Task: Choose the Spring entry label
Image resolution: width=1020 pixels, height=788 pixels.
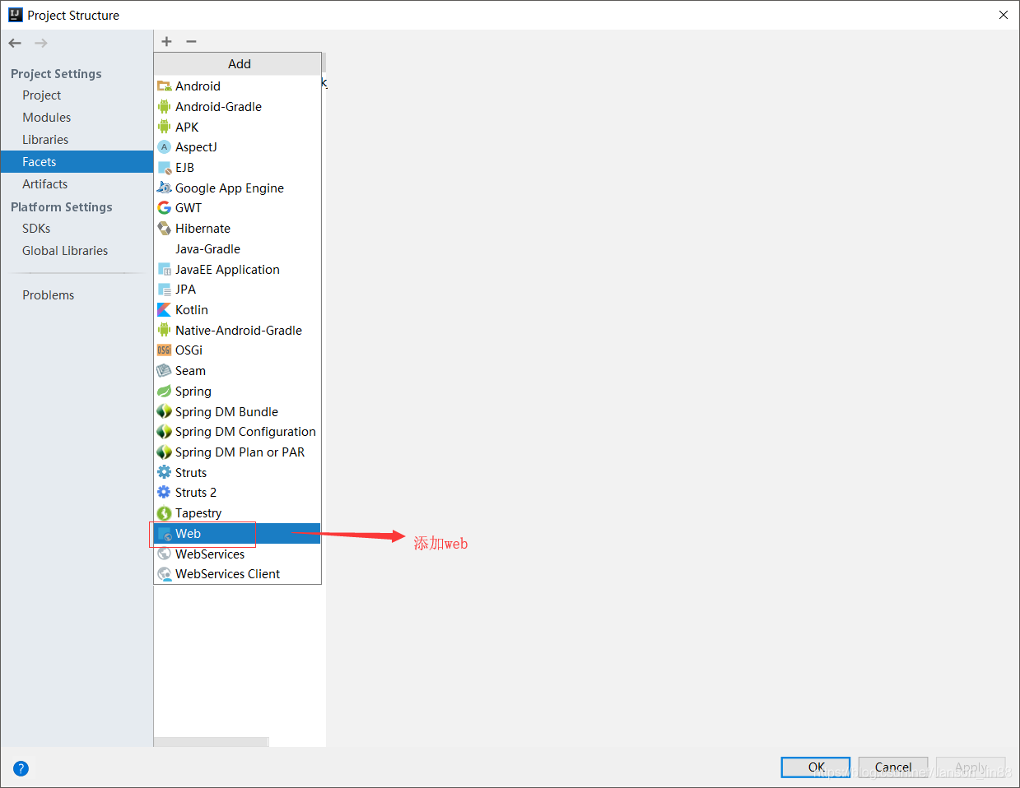Action: click(x=193, y=392)
